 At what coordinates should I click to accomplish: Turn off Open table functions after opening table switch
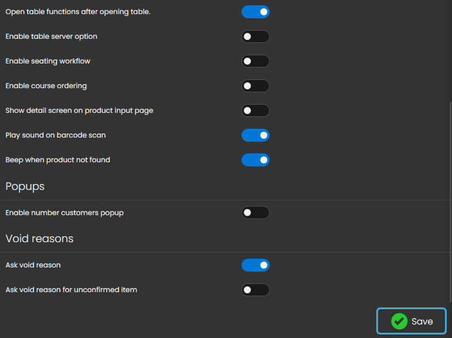pos(255,12)
